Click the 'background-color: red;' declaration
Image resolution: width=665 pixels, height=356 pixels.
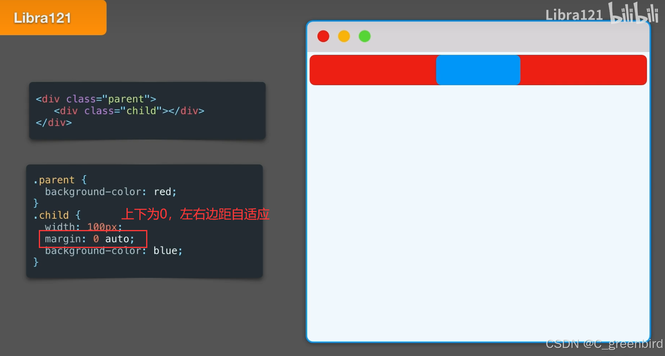110,192
